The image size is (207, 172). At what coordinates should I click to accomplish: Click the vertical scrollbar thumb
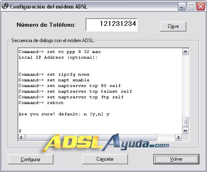[x=186, y=122]
